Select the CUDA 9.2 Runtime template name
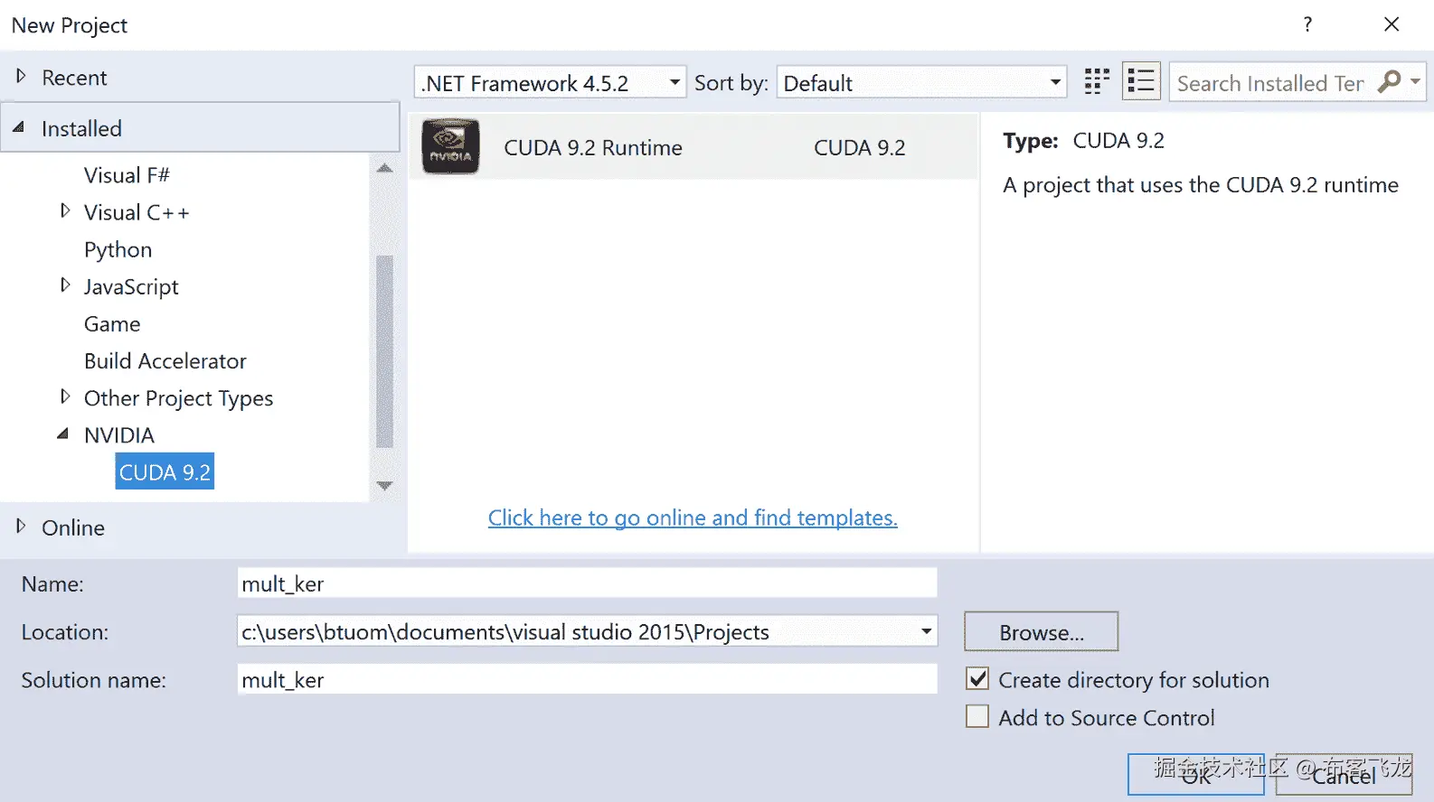1434x802 pixels. [x=593, y=147]
